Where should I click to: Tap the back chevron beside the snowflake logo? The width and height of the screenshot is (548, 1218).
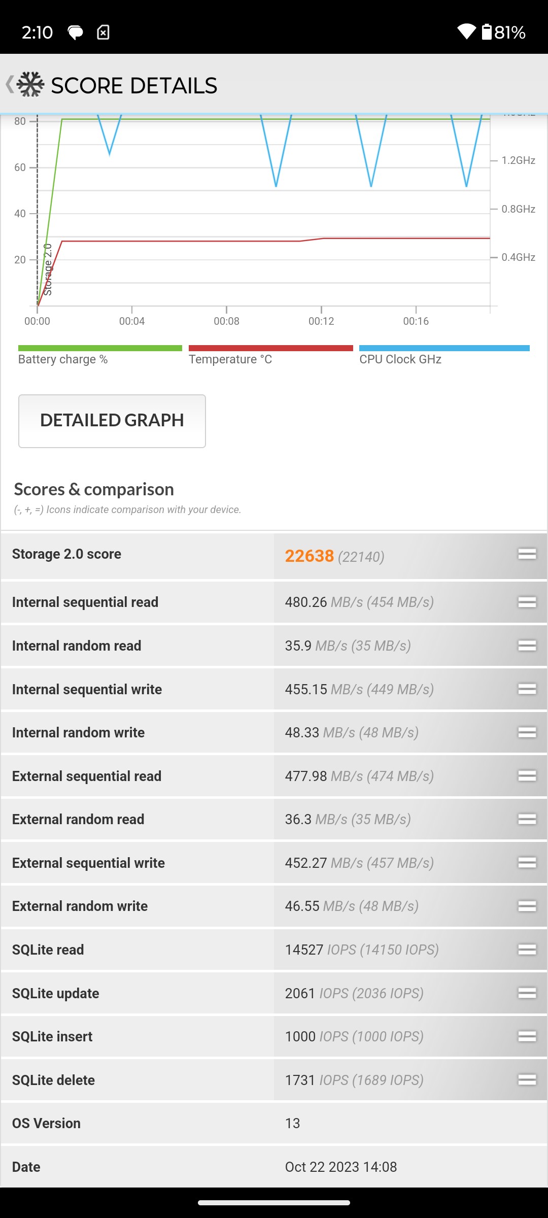coord(10,84)
